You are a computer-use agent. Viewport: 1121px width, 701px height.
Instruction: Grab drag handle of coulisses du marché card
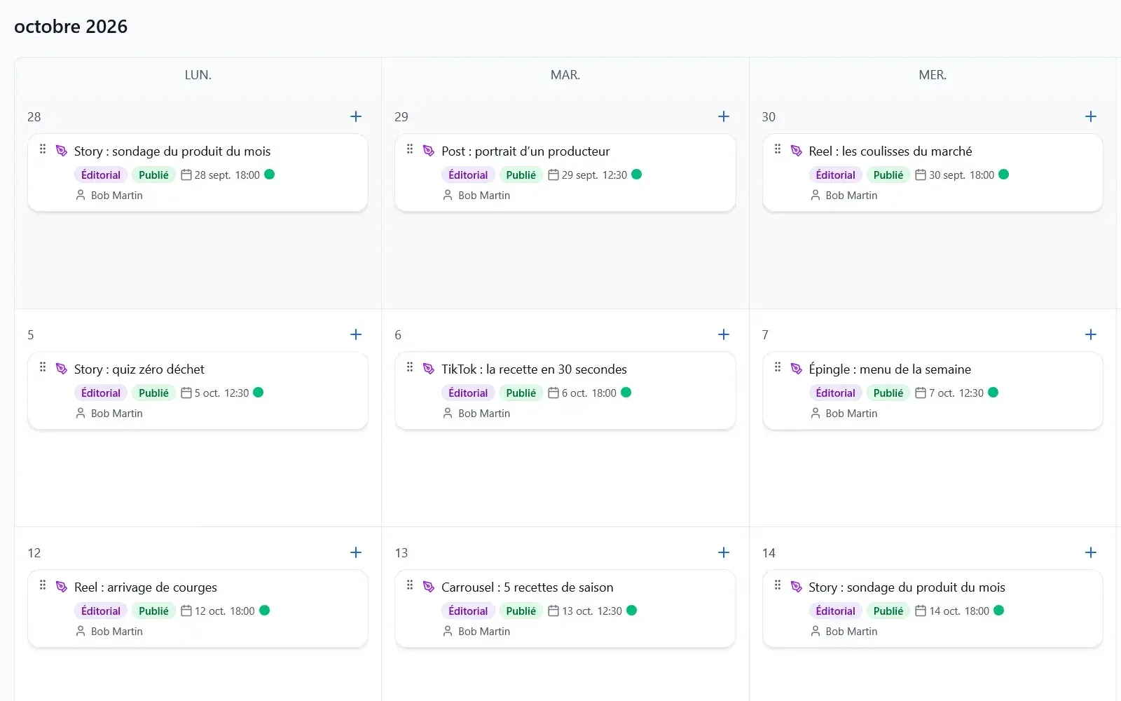pyautogui.click(x=778, y=149)
